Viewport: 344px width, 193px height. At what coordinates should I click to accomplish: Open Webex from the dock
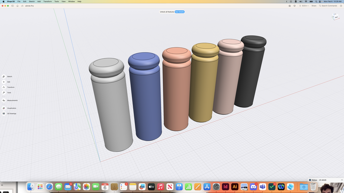[x=281, y=187]
